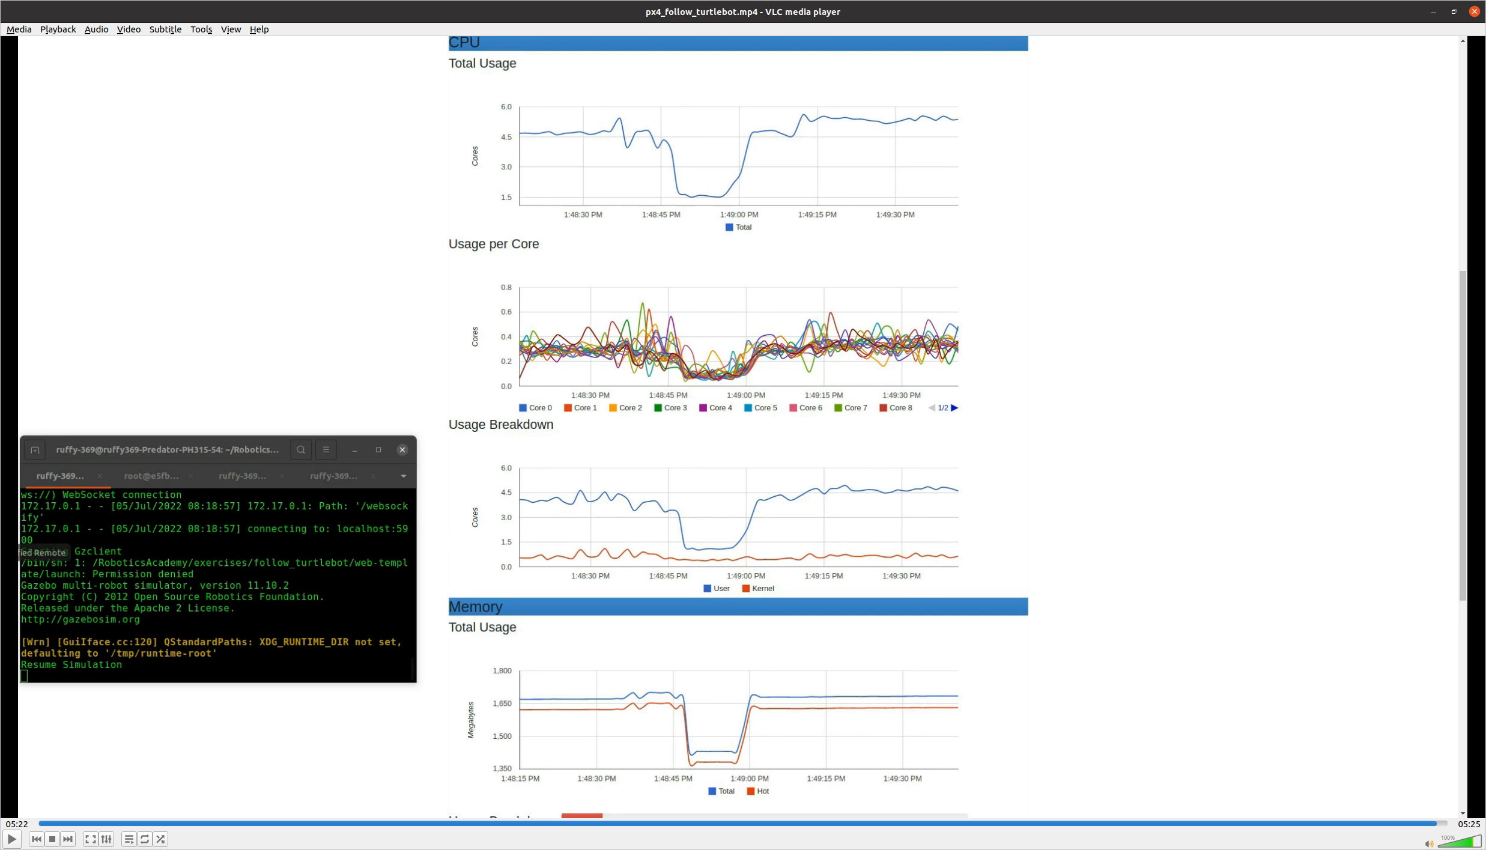Open the terminal search icon

(301, 449)
